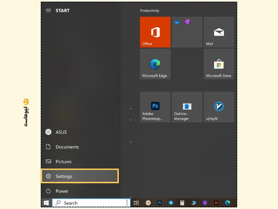Open the Microsoft Store tile
Image resolution: width=278 pixels, height=209 pixels.
(x=219, y=64)
